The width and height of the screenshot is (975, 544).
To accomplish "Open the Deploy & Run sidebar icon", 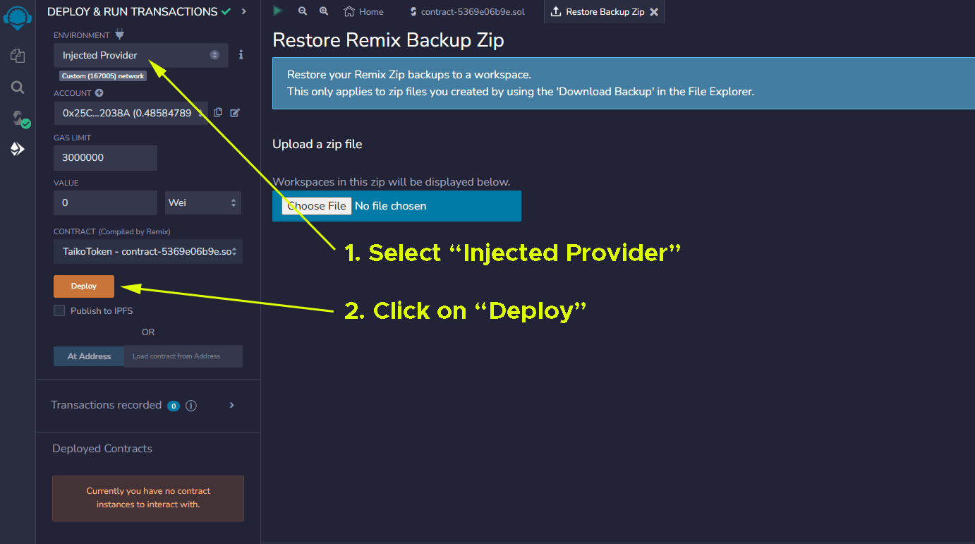I will (x=18, y=149).
